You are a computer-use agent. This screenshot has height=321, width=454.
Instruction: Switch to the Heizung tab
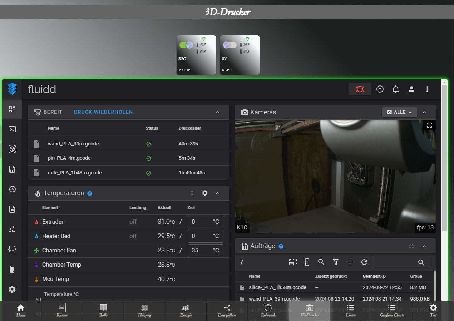point(144,310)
